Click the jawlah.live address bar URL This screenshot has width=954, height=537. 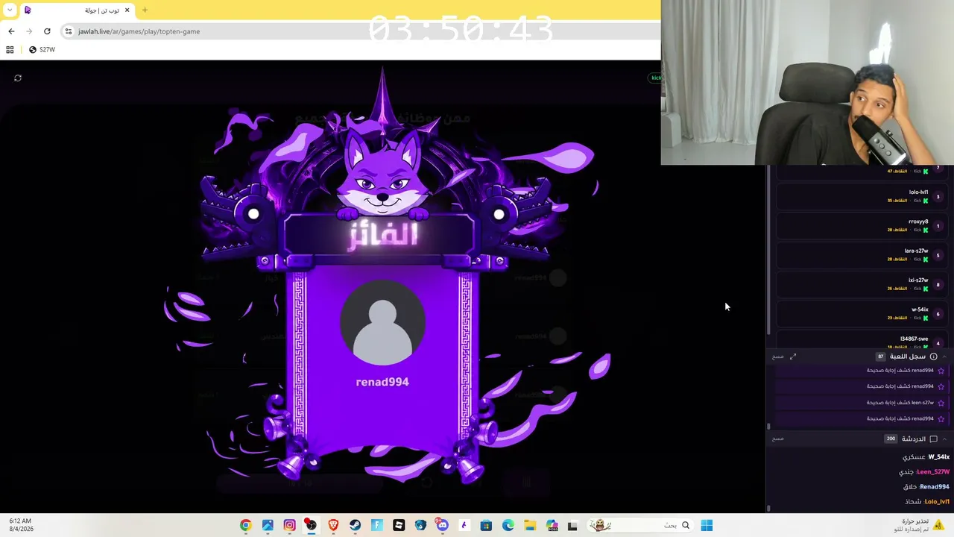pyautogui.click(x=139, y=31)
